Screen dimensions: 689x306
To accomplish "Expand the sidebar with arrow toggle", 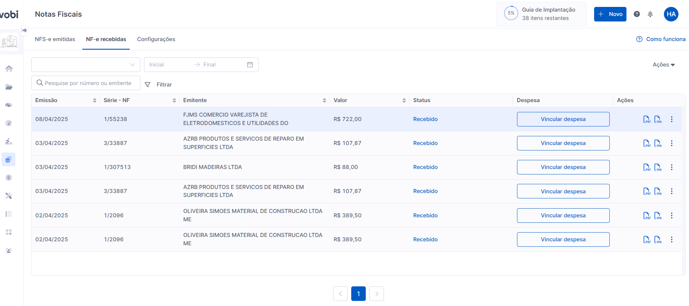I will (24, 31).
